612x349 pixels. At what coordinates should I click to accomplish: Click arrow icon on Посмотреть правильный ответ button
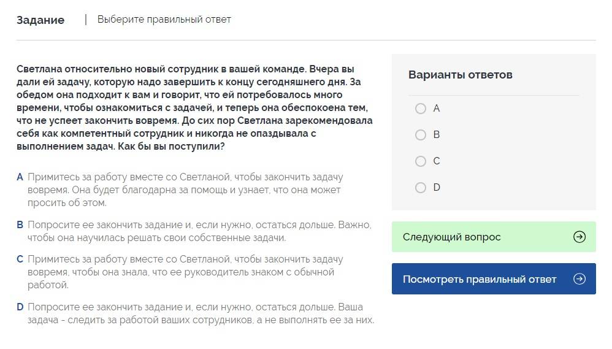coord(579,279)
